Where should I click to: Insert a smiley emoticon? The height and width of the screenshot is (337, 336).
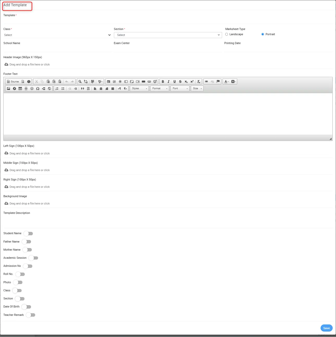[32, 89]
